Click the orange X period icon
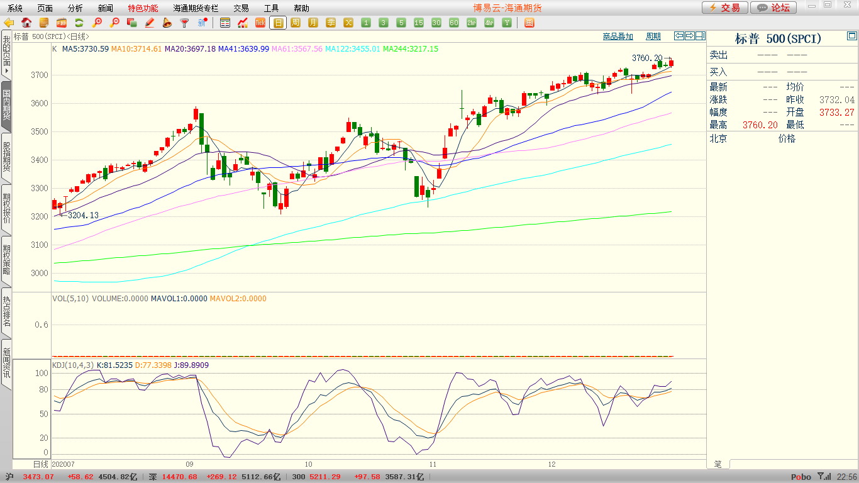The height and width of the screenshot is (483, 859). click(348, 23)
